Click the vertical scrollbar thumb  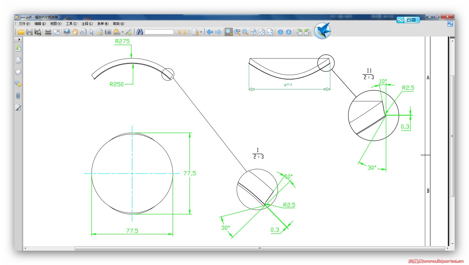click(x=452, y=136)
